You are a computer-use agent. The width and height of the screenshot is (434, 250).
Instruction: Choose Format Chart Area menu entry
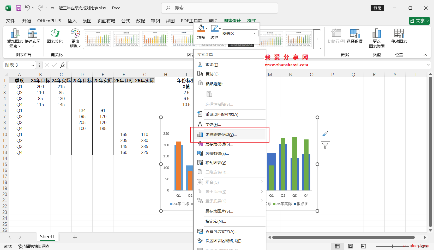(x=230, y=241)
